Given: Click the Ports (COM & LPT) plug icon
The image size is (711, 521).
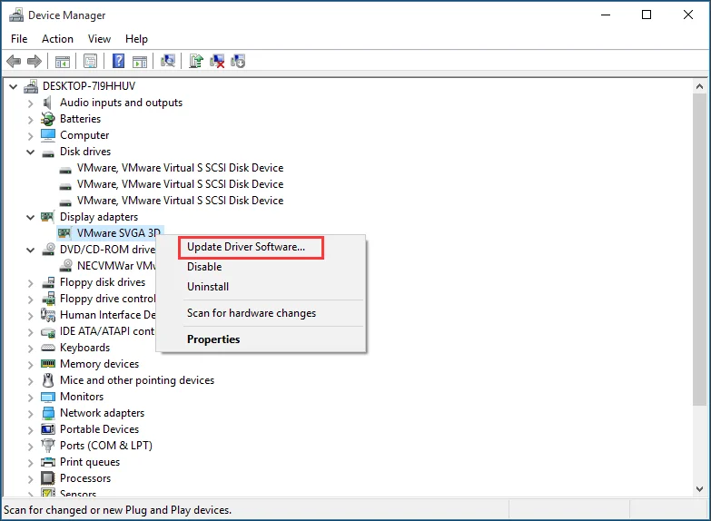Looking at the screenshot, I should (47, 446).
